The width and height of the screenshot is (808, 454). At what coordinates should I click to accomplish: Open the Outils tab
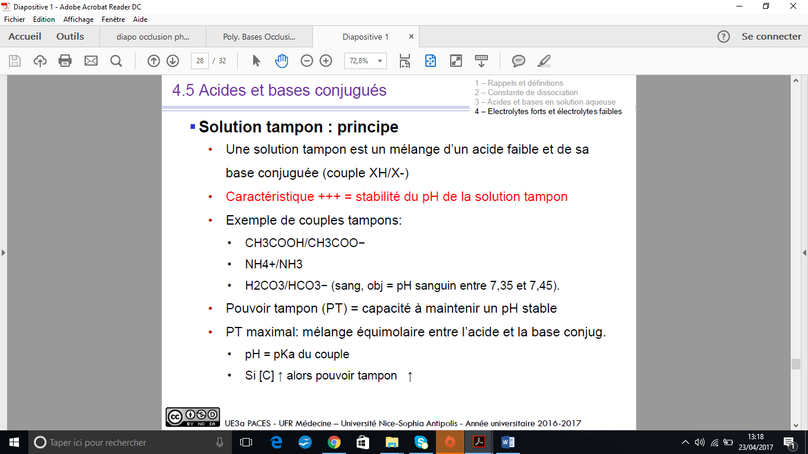(70, 37)
